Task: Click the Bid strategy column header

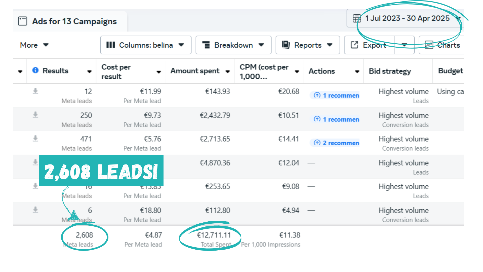Action: 390,71
